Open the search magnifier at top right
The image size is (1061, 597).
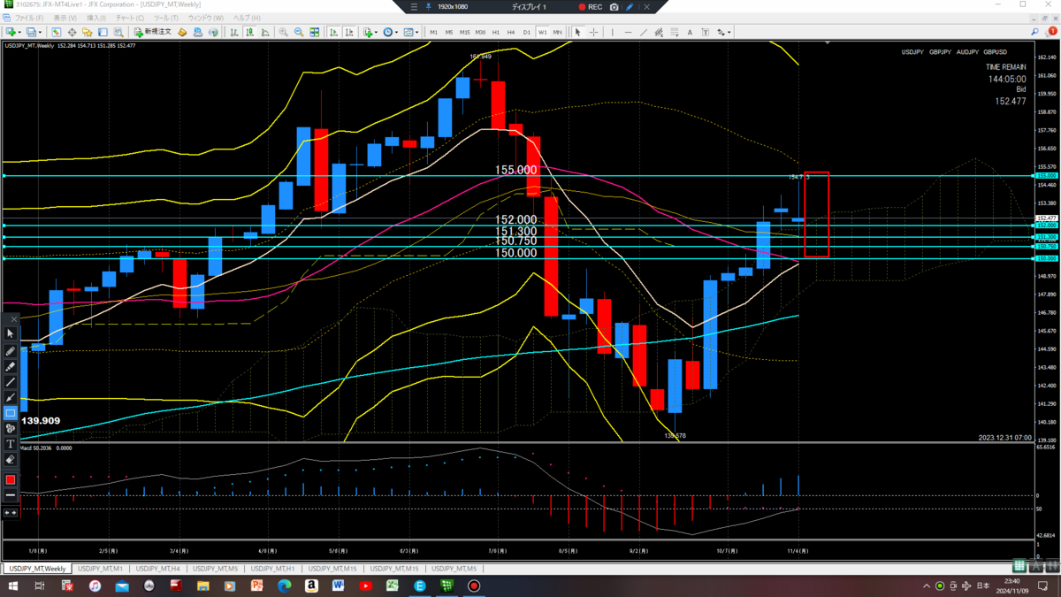click(x=1034, y=32)
